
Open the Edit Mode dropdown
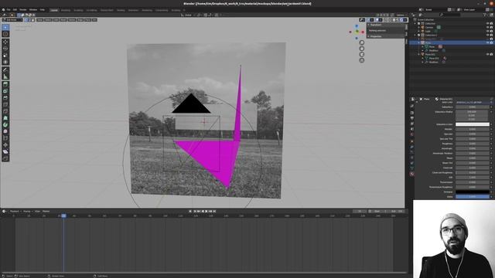coord(12,20)
